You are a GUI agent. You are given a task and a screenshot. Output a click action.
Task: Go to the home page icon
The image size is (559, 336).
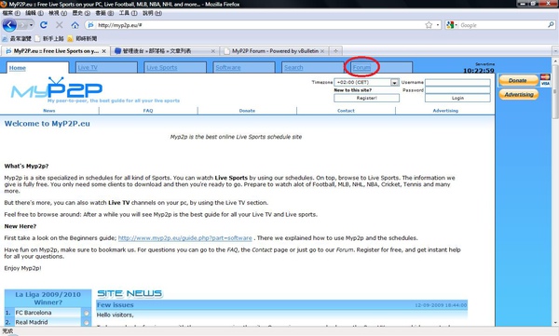pos(75,25)
